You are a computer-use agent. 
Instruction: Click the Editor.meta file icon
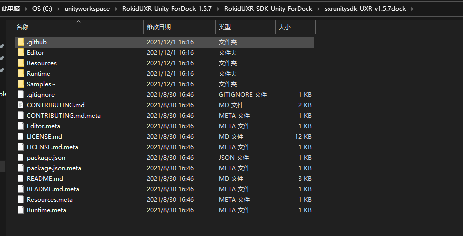click(x=20, y=126)
